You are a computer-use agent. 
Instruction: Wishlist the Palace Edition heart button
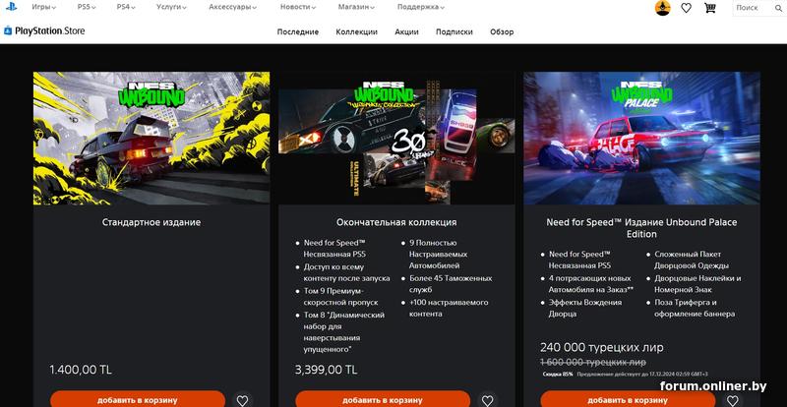coord(733,400)
